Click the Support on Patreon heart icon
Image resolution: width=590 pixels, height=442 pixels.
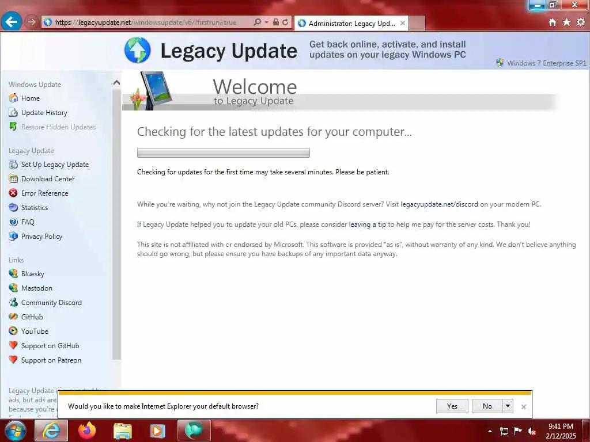coord(13,360)
